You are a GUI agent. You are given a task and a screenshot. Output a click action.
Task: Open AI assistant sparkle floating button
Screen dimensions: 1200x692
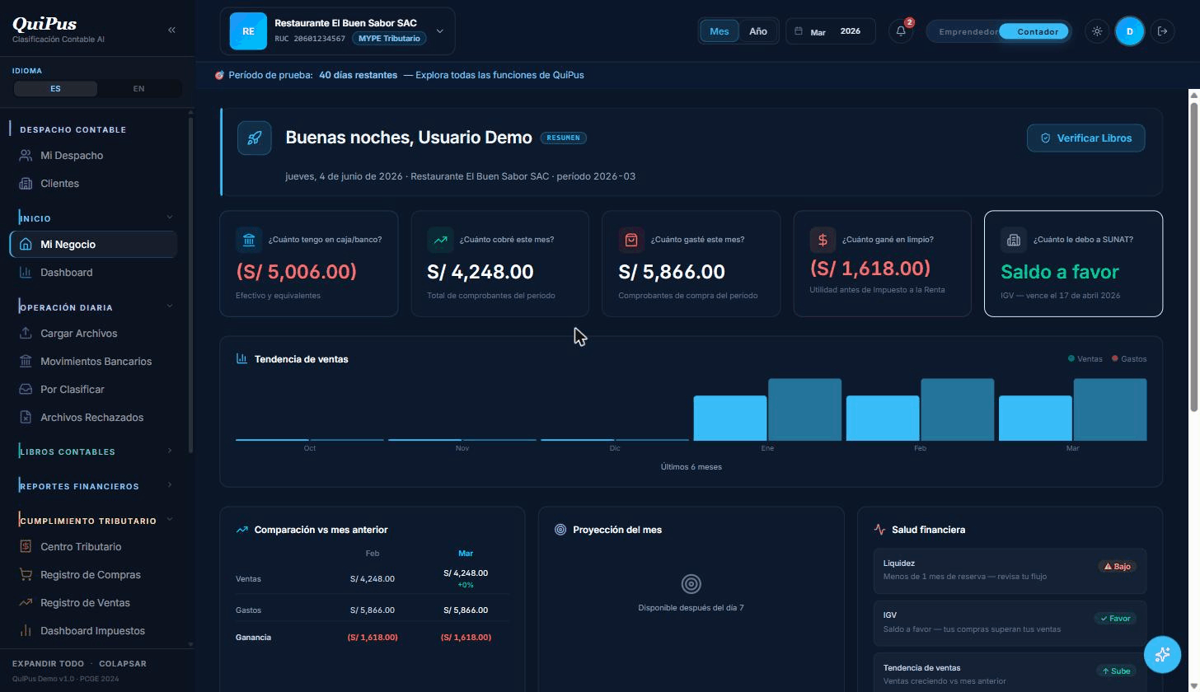1163,655
